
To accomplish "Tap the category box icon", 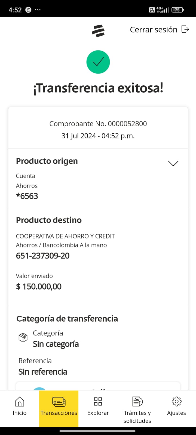I will tap(23, 338).
